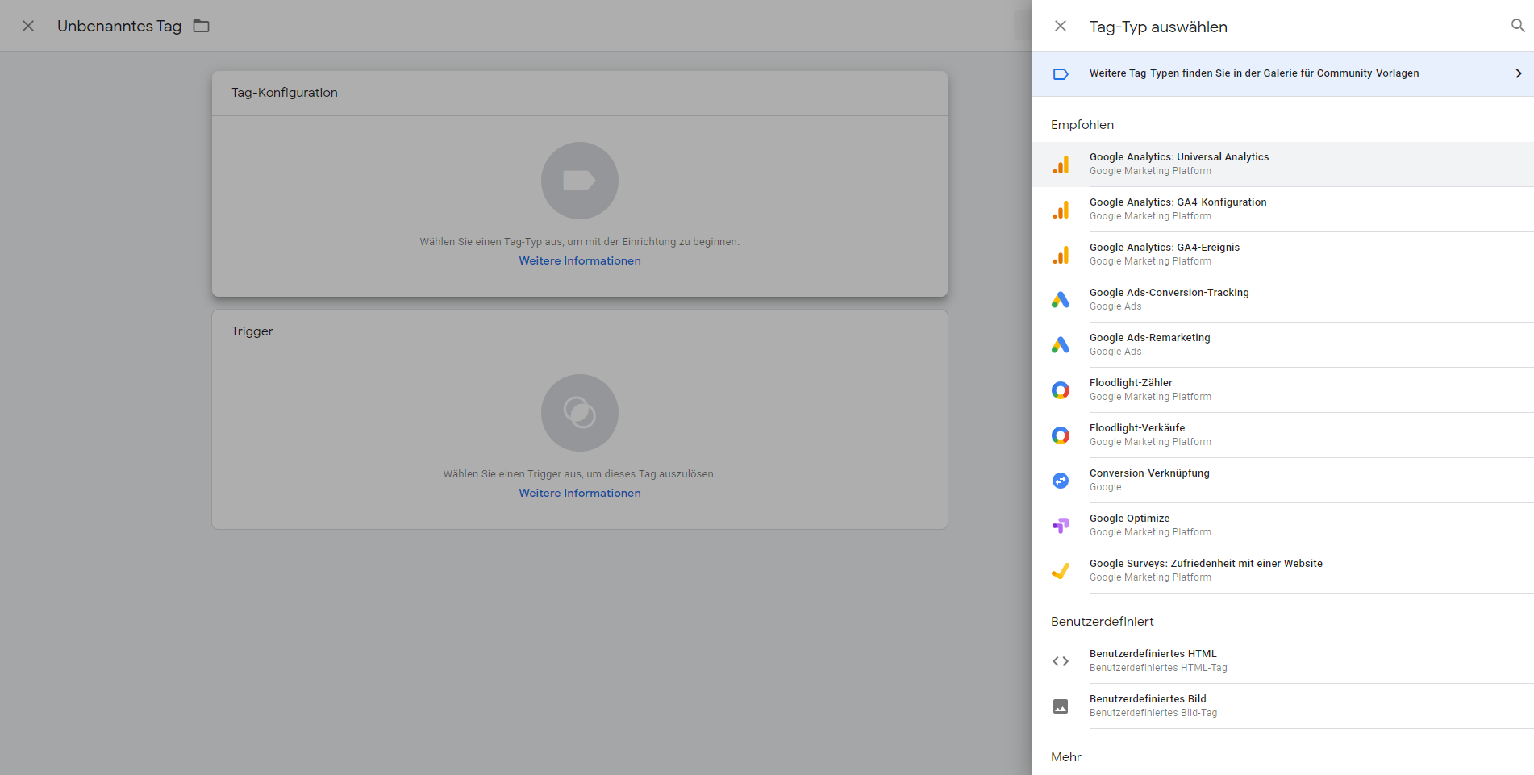The height and width of the screenshot is (775, 1534).
Task: Click the tag outline icon in gallery banner
Action: [x=1061, y=74]
